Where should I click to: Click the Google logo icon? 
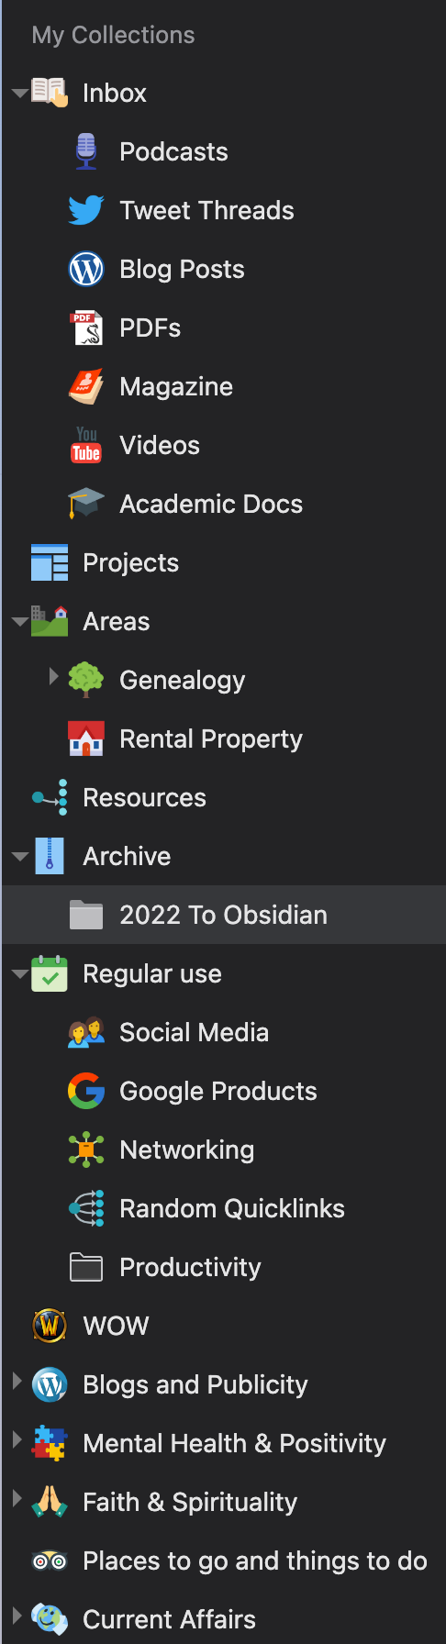(86, 1091)
